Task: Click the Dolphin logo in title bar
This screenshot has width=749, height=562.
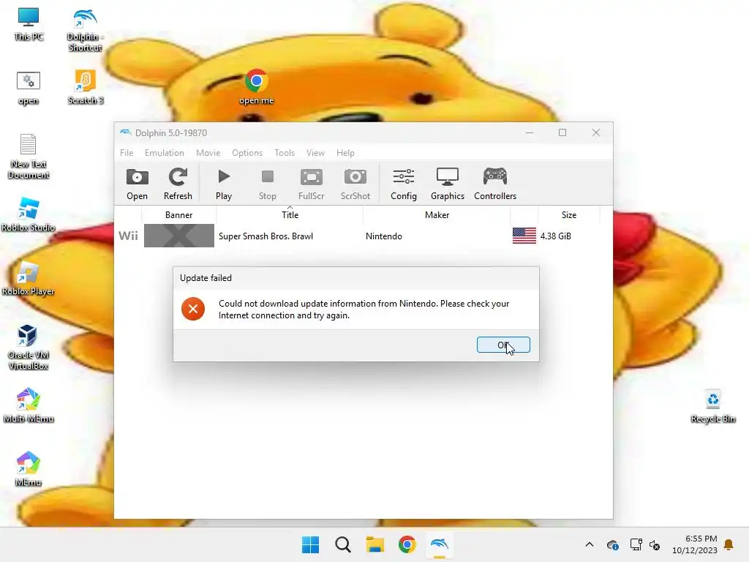Action: tap(126, 132)
